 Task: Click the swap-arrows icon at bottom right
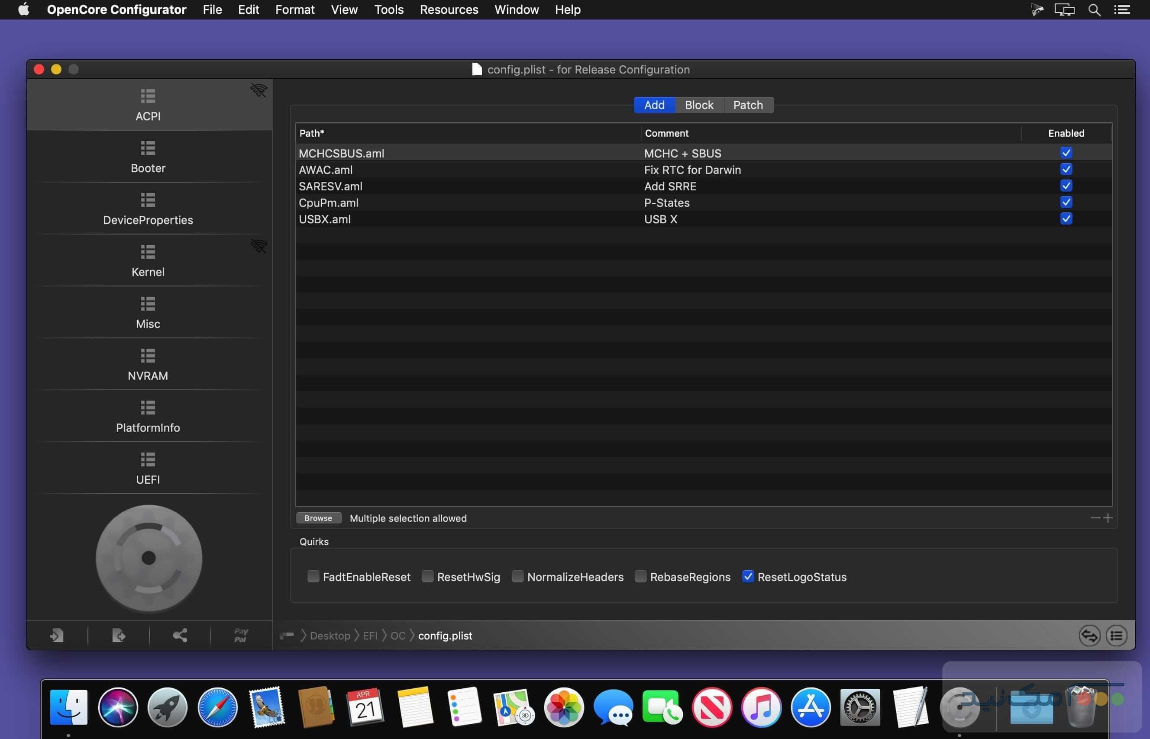click(x=1089, y=635)
